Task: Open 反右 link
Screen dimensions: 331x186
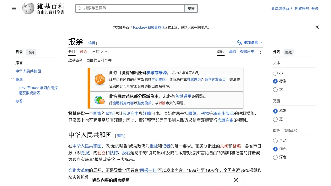Action: click(x=126, y=153)
